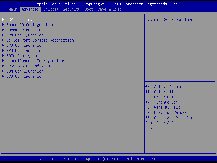Switch to the Chipset tab

(51, 9)
